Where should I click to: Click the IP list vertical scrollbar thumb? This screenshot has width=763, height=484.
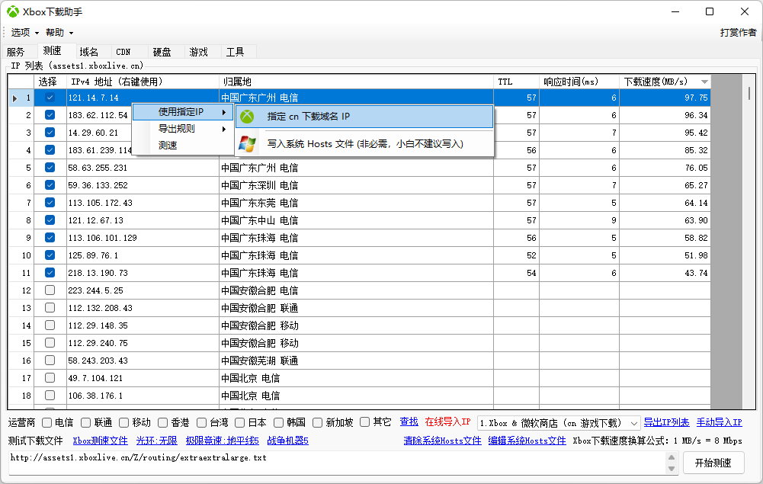coord(749,93)
